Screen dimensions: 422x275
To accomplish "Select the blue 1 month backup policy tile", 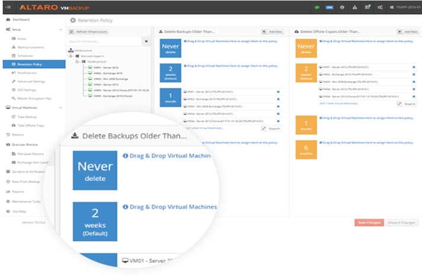I will [x=170, y=97].
